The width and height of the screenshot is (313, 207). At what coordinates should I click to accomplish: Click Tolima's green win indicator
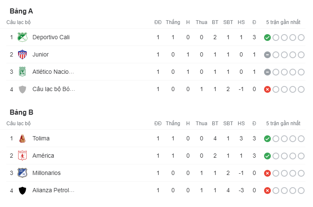pos(267,139)
